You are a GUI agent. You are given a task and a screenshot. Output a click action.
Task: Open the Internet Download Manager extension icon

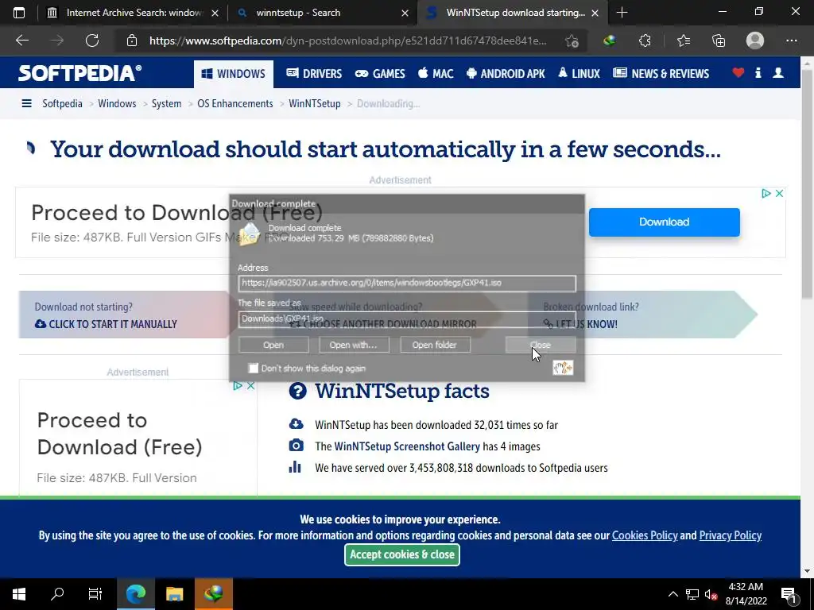point(610,41)
